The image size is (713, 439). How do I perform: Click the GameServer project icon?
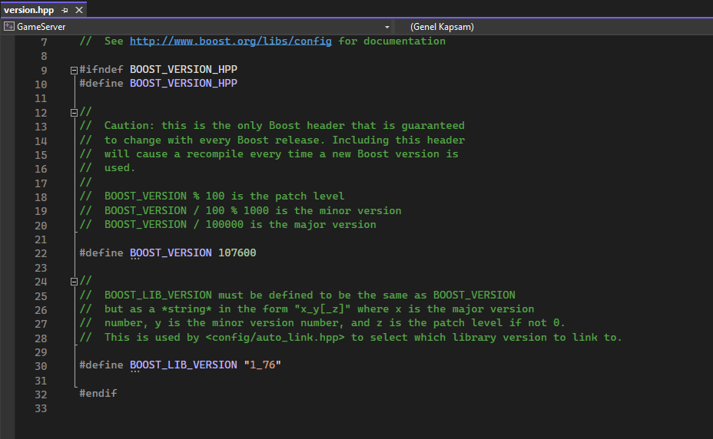(x=8, y=26)
